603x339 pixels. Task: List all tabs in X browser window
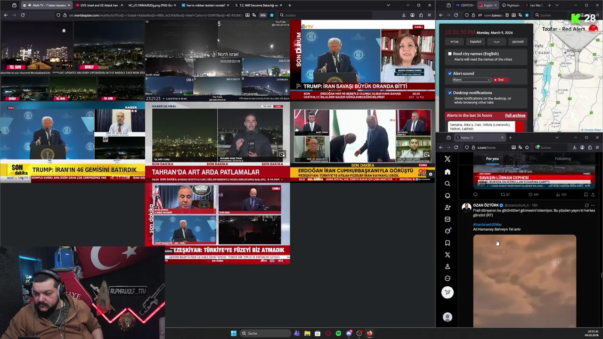click(557, 137)
